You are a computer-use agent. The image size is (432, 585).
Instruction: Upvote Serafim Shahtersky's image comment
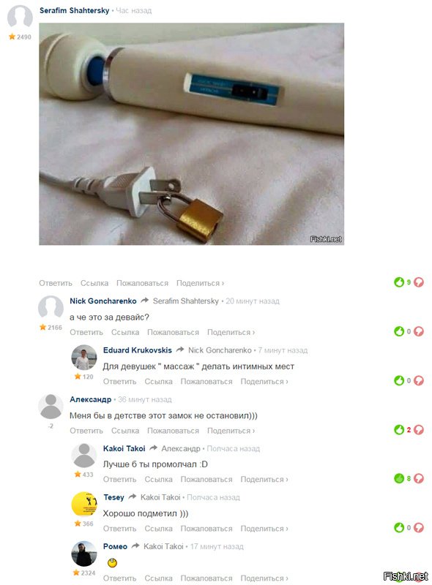click(x=399, y=282)
